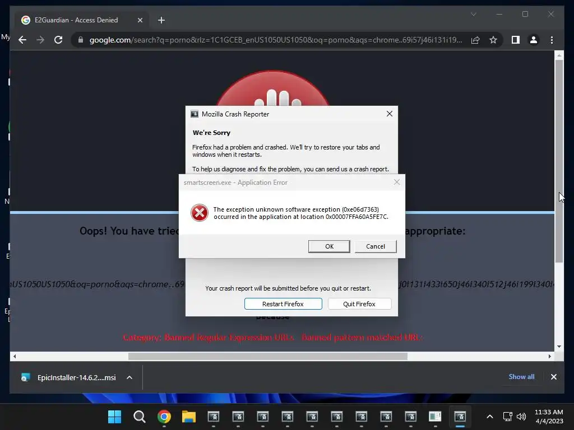Open the clock showing 11:33 AM
This screenshot has height=430, width=574.
point(549,417)
